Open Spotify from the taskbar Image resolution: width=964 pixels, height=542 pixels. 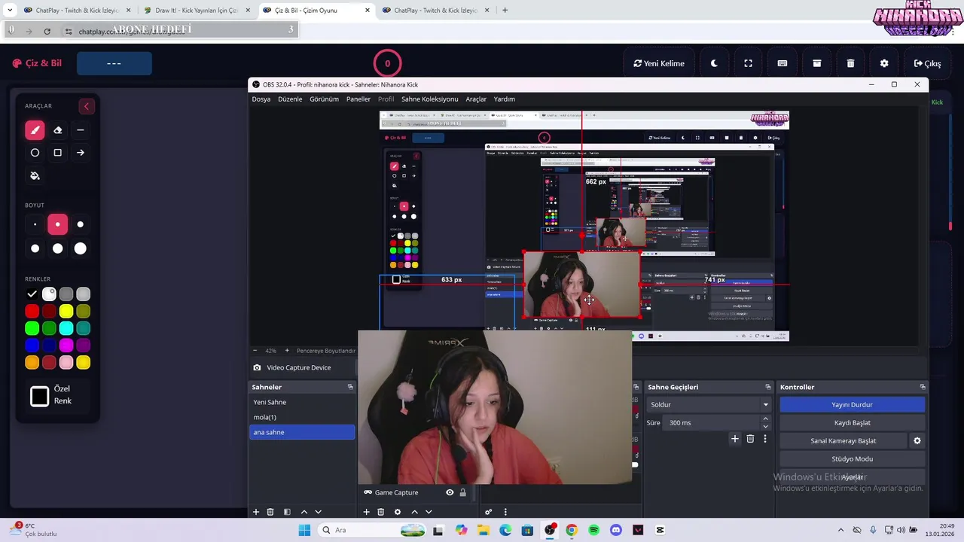[593, 530]
